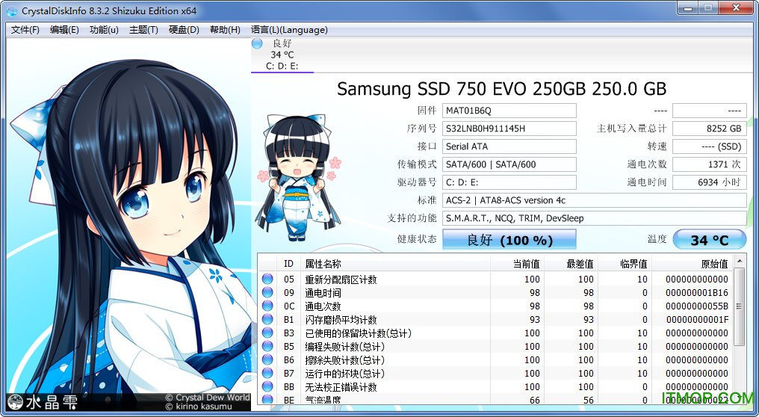Image resolution: width=759 pixels, height=417 pixels.
Task: Open the 语言(L)(Language) menu
Action: [289, 30]
